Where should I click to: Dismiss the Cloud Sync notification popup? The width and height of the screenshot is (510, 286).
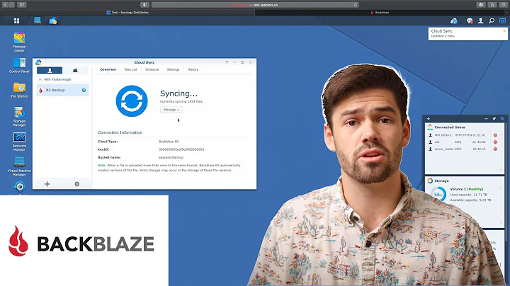[504, 31]
